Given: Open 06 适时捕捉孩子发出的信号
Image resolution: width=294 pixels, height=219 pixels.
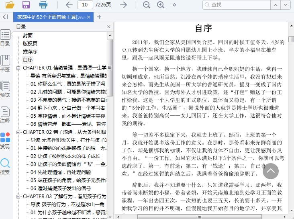Looking at the screenshot, I should click(x=61, y=188).
